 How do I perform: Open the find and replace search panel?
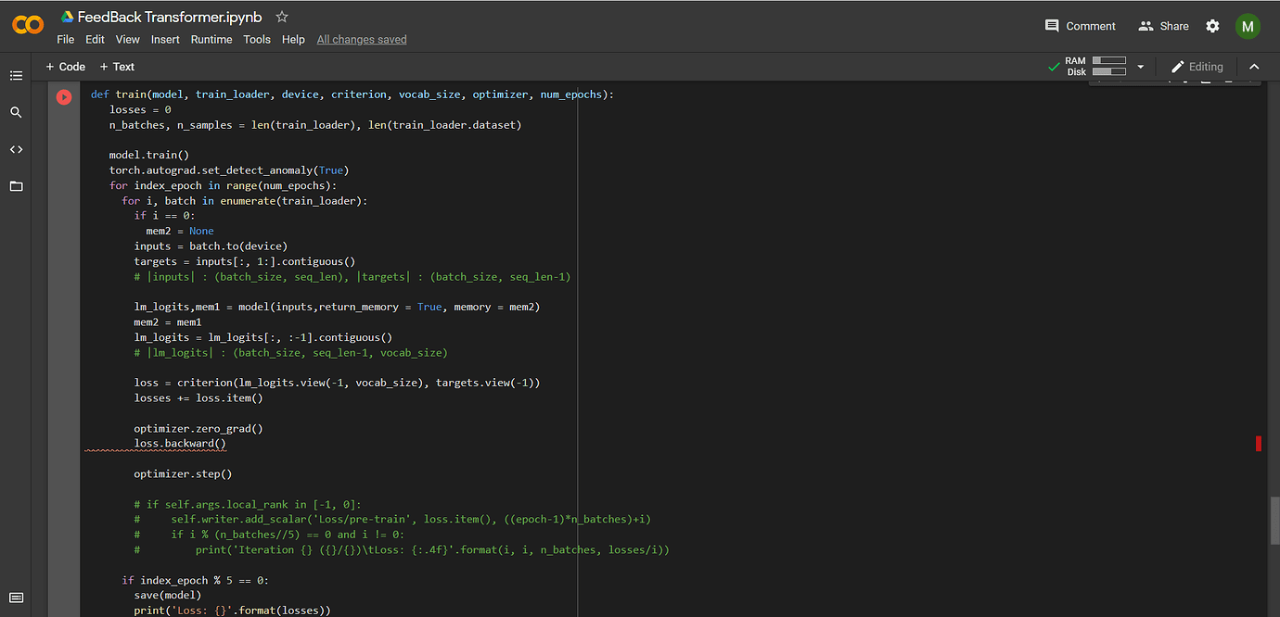coord(16,112)
